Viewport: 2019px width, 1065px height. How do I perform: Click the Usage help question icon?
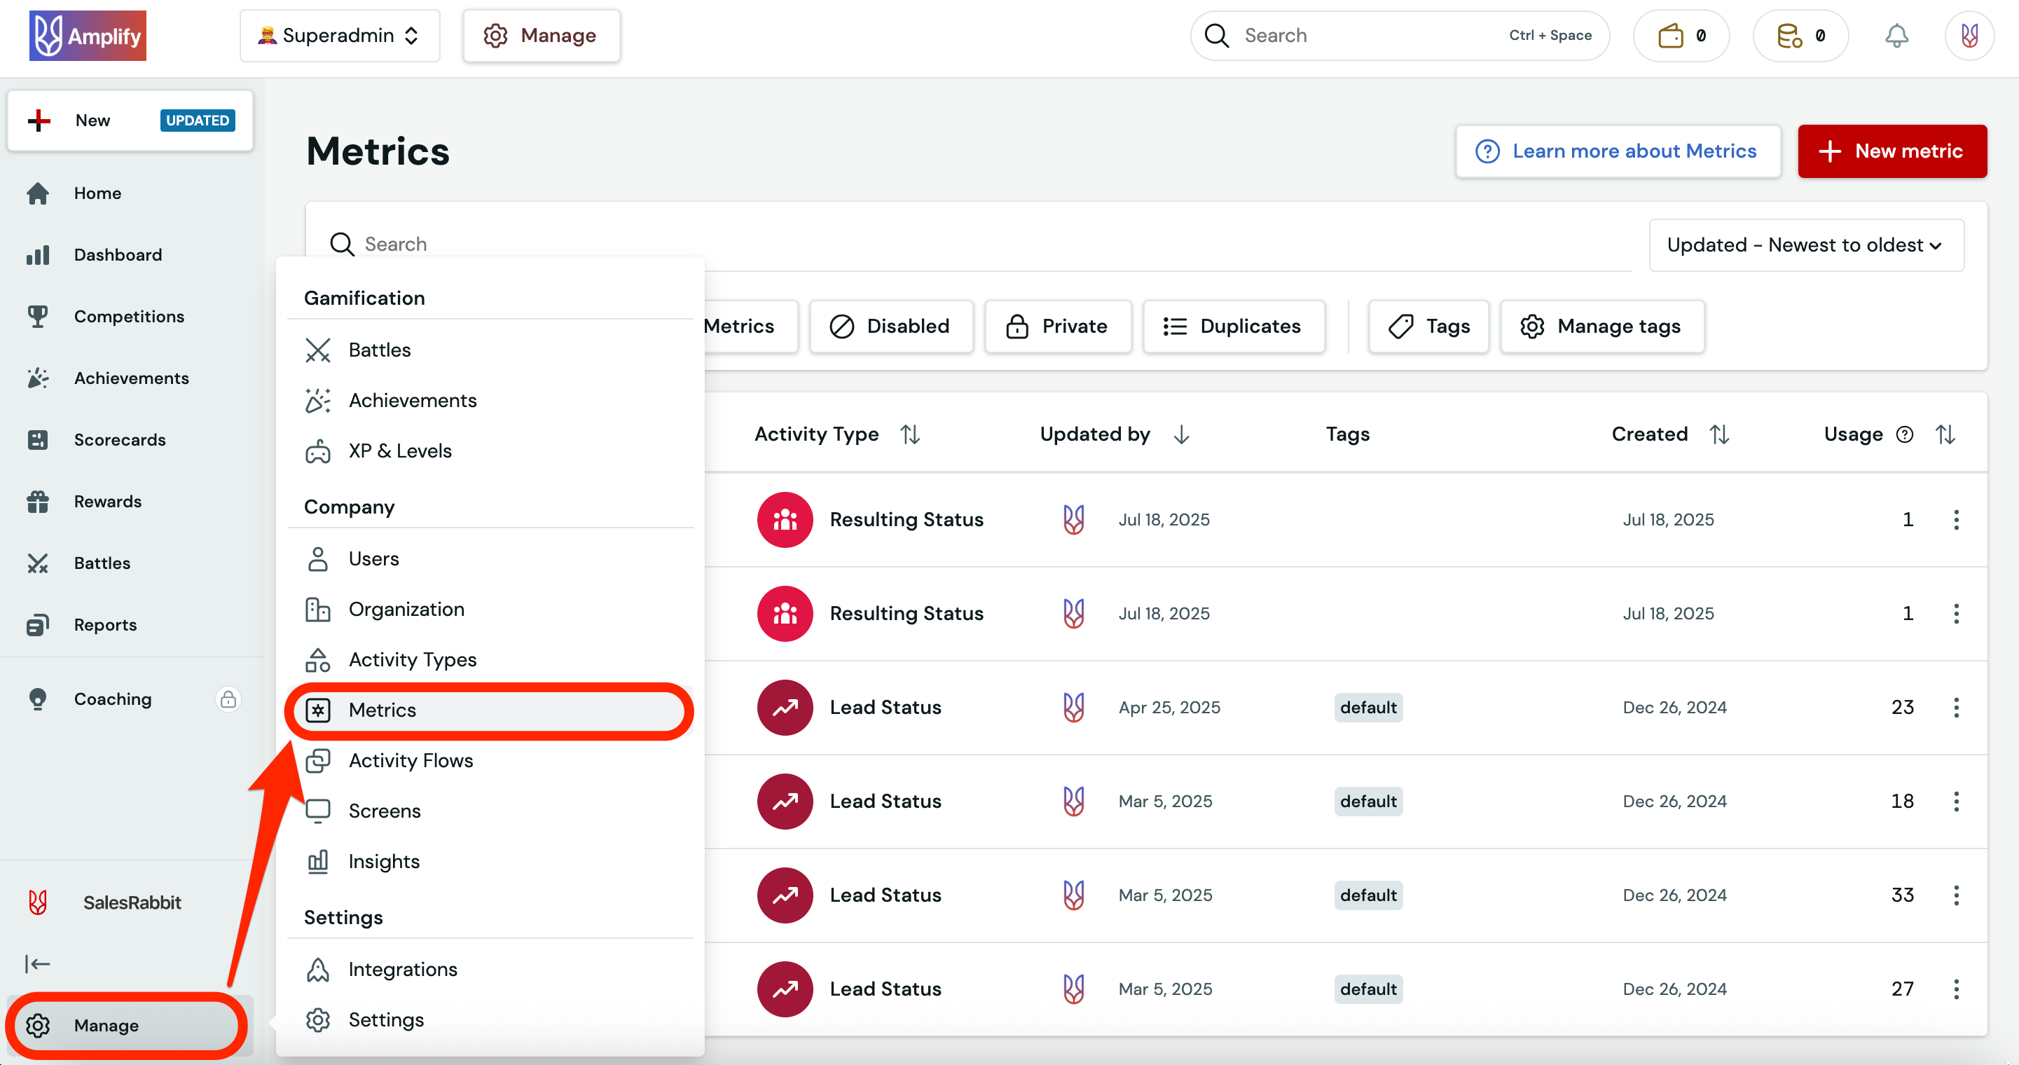point(1905,434)
